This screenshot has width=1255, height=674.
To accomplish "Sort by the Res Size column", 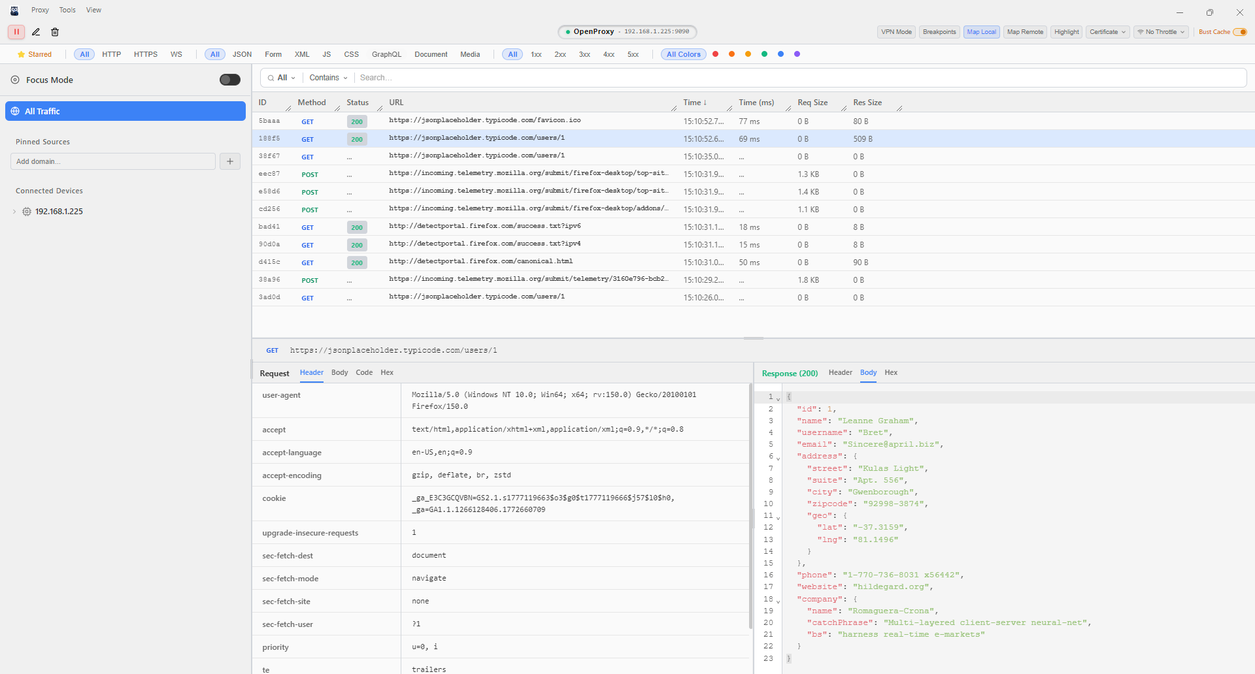I will (867, 103).
